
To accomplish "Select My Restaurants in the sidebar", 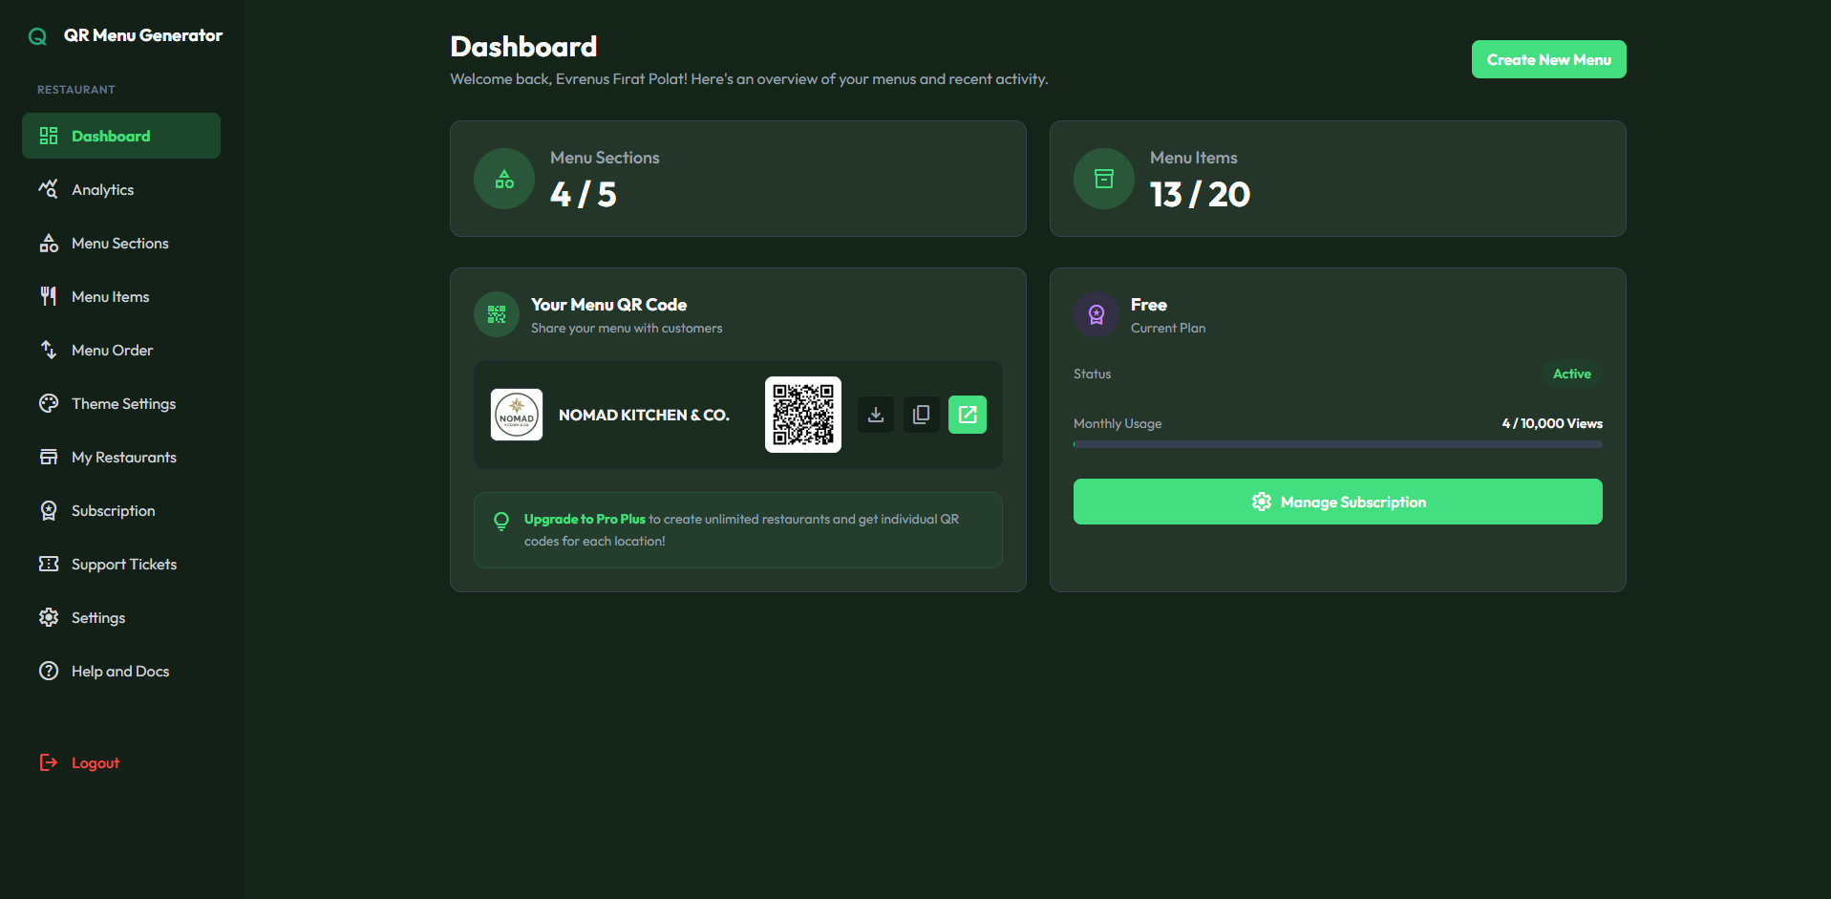I will coord(124,457).
